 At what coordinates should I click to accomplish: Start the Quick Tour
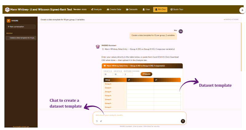177,10
